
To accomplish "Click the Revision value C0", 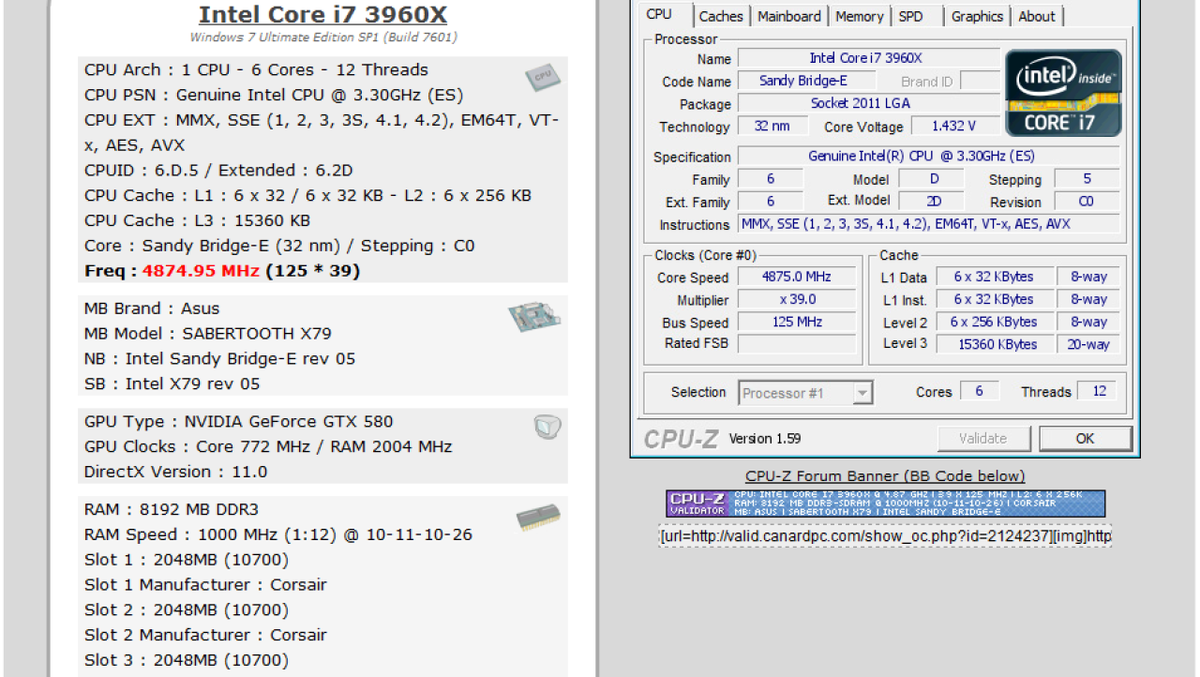I will [1087, 202].
